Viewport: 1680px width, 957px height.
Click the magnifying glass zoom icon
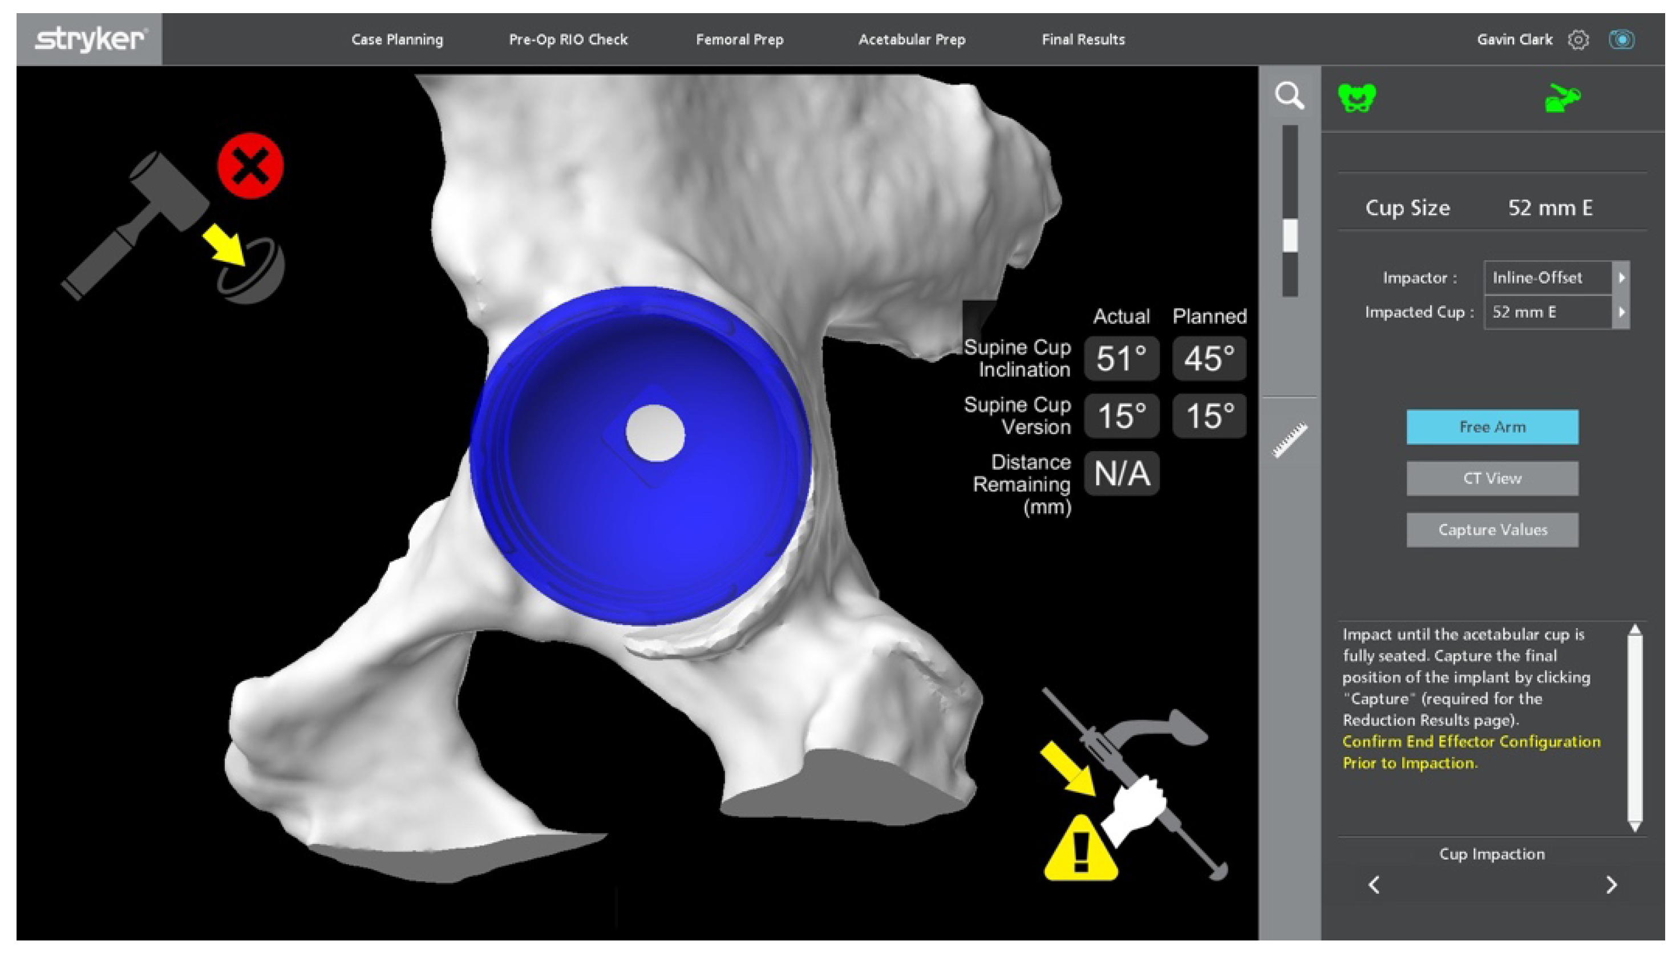1289,96
